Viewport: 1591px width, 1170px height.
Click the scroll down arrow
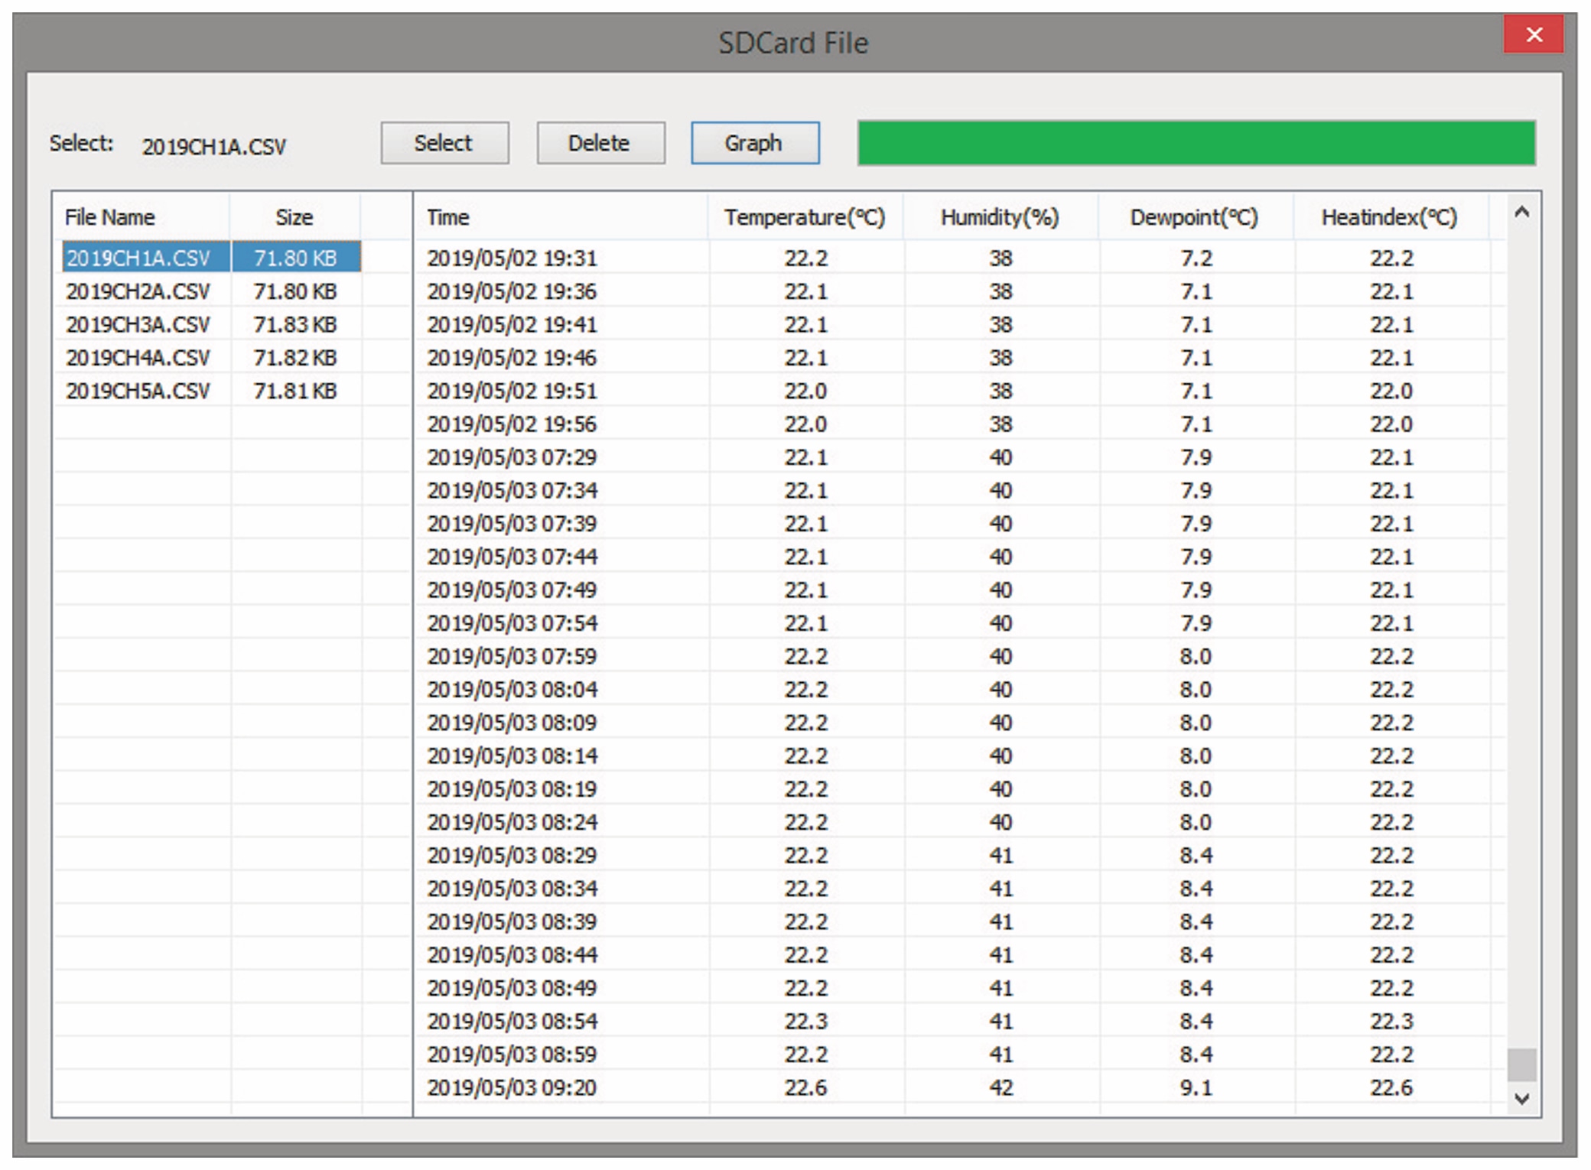[x=1521, y=1099]
